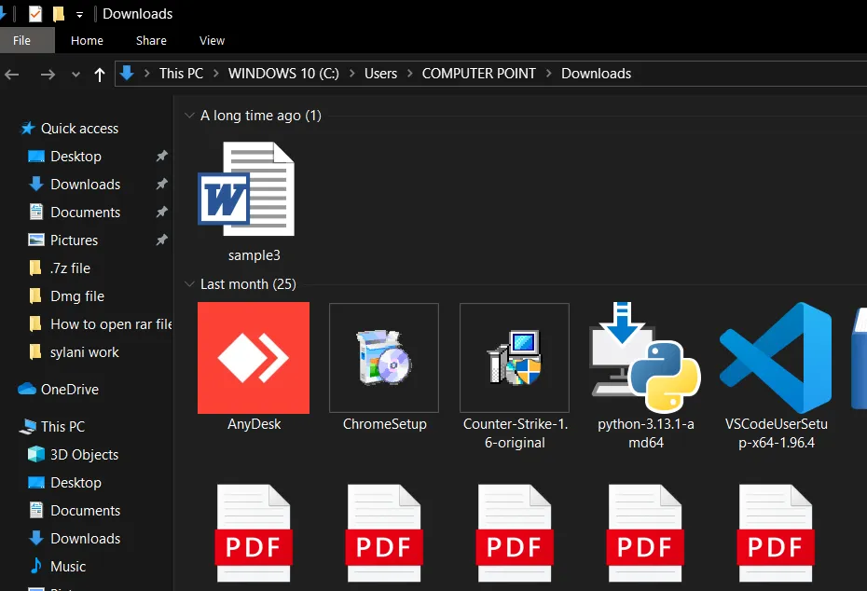Expand chevron after COMPUTER POINT breadcrumb
This screenshot has height=591, width=867.
[x=548, y=74]
